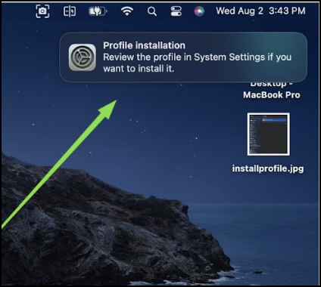Select the Desktop - MacBook Pro item label

click(x=272, y=90)
